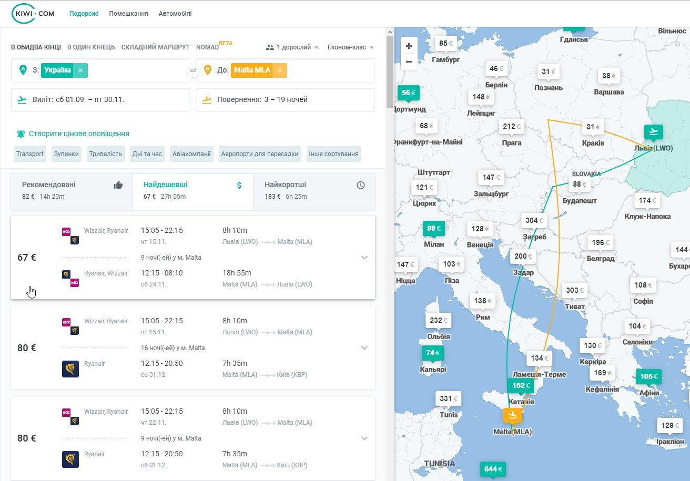Click the 31 € Краків price marker
The width and height of the screenshot is (690, 481).
click(593, 127)
